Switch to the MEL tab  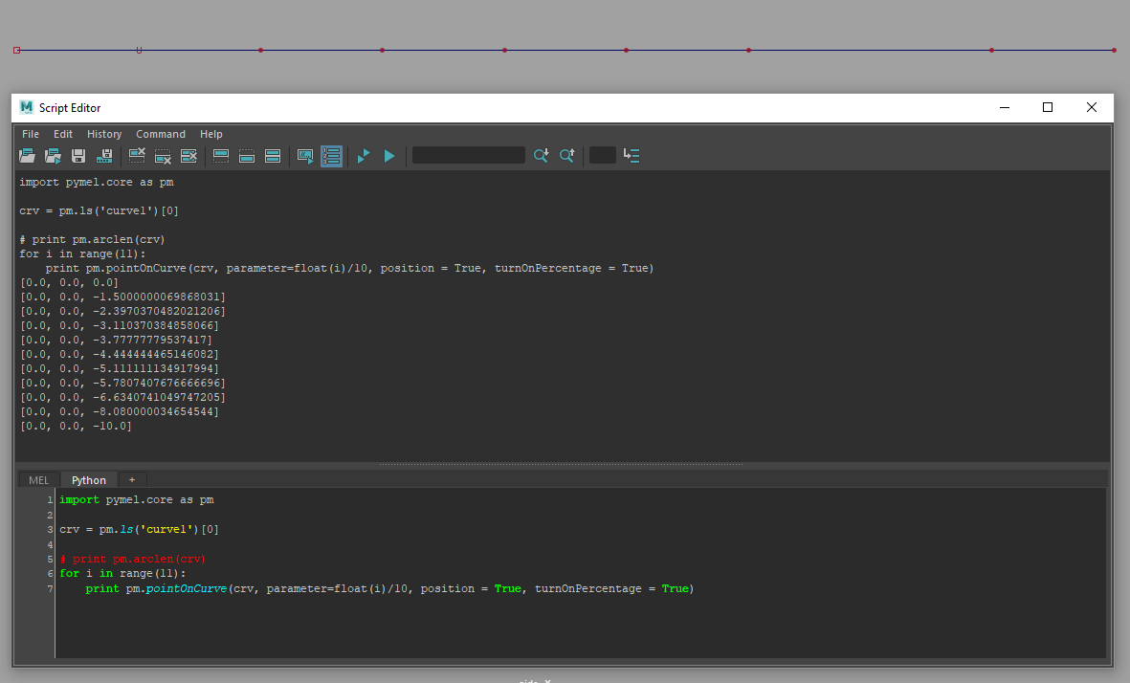point(38,480)
